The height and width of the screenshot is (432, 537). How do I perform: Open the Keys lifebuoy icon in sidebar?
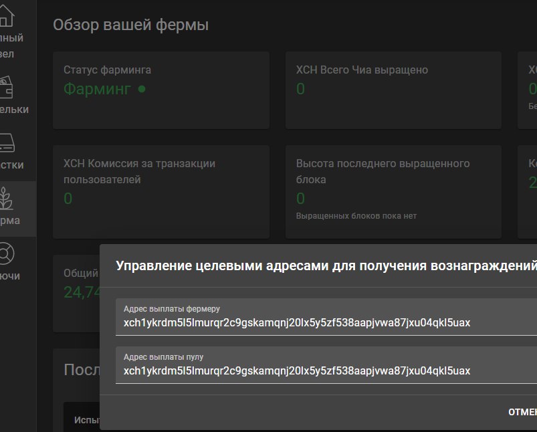coord(7,253)
